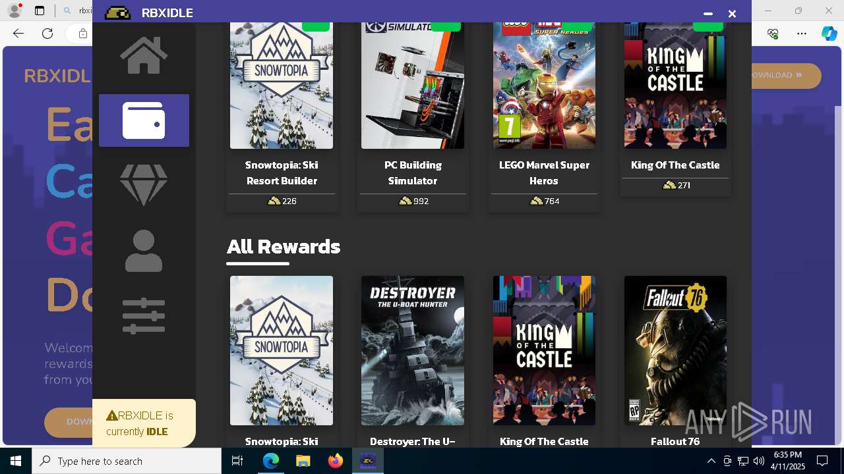
Task: Open Snowtopia cover under All Rewards
Action: pos(282,350)
